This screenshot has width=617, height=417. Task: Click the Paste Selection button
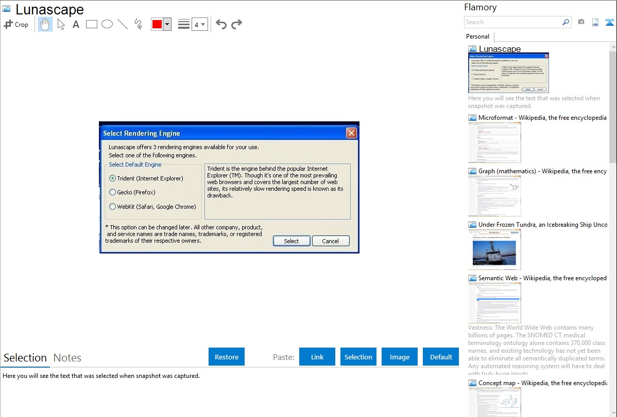tap(358, 357)
